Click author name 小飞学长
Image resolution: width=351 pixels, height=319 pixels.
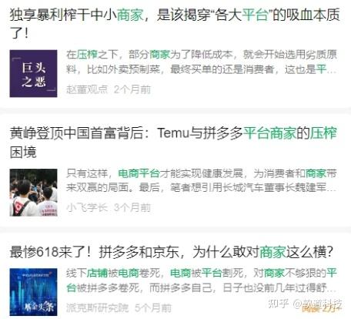pos(87,207)
